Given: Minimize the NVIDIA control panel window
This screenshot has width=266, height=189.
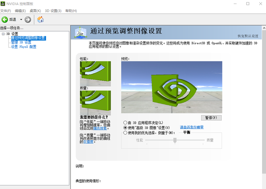Looking at the screenshot, I should click(235, 4).
